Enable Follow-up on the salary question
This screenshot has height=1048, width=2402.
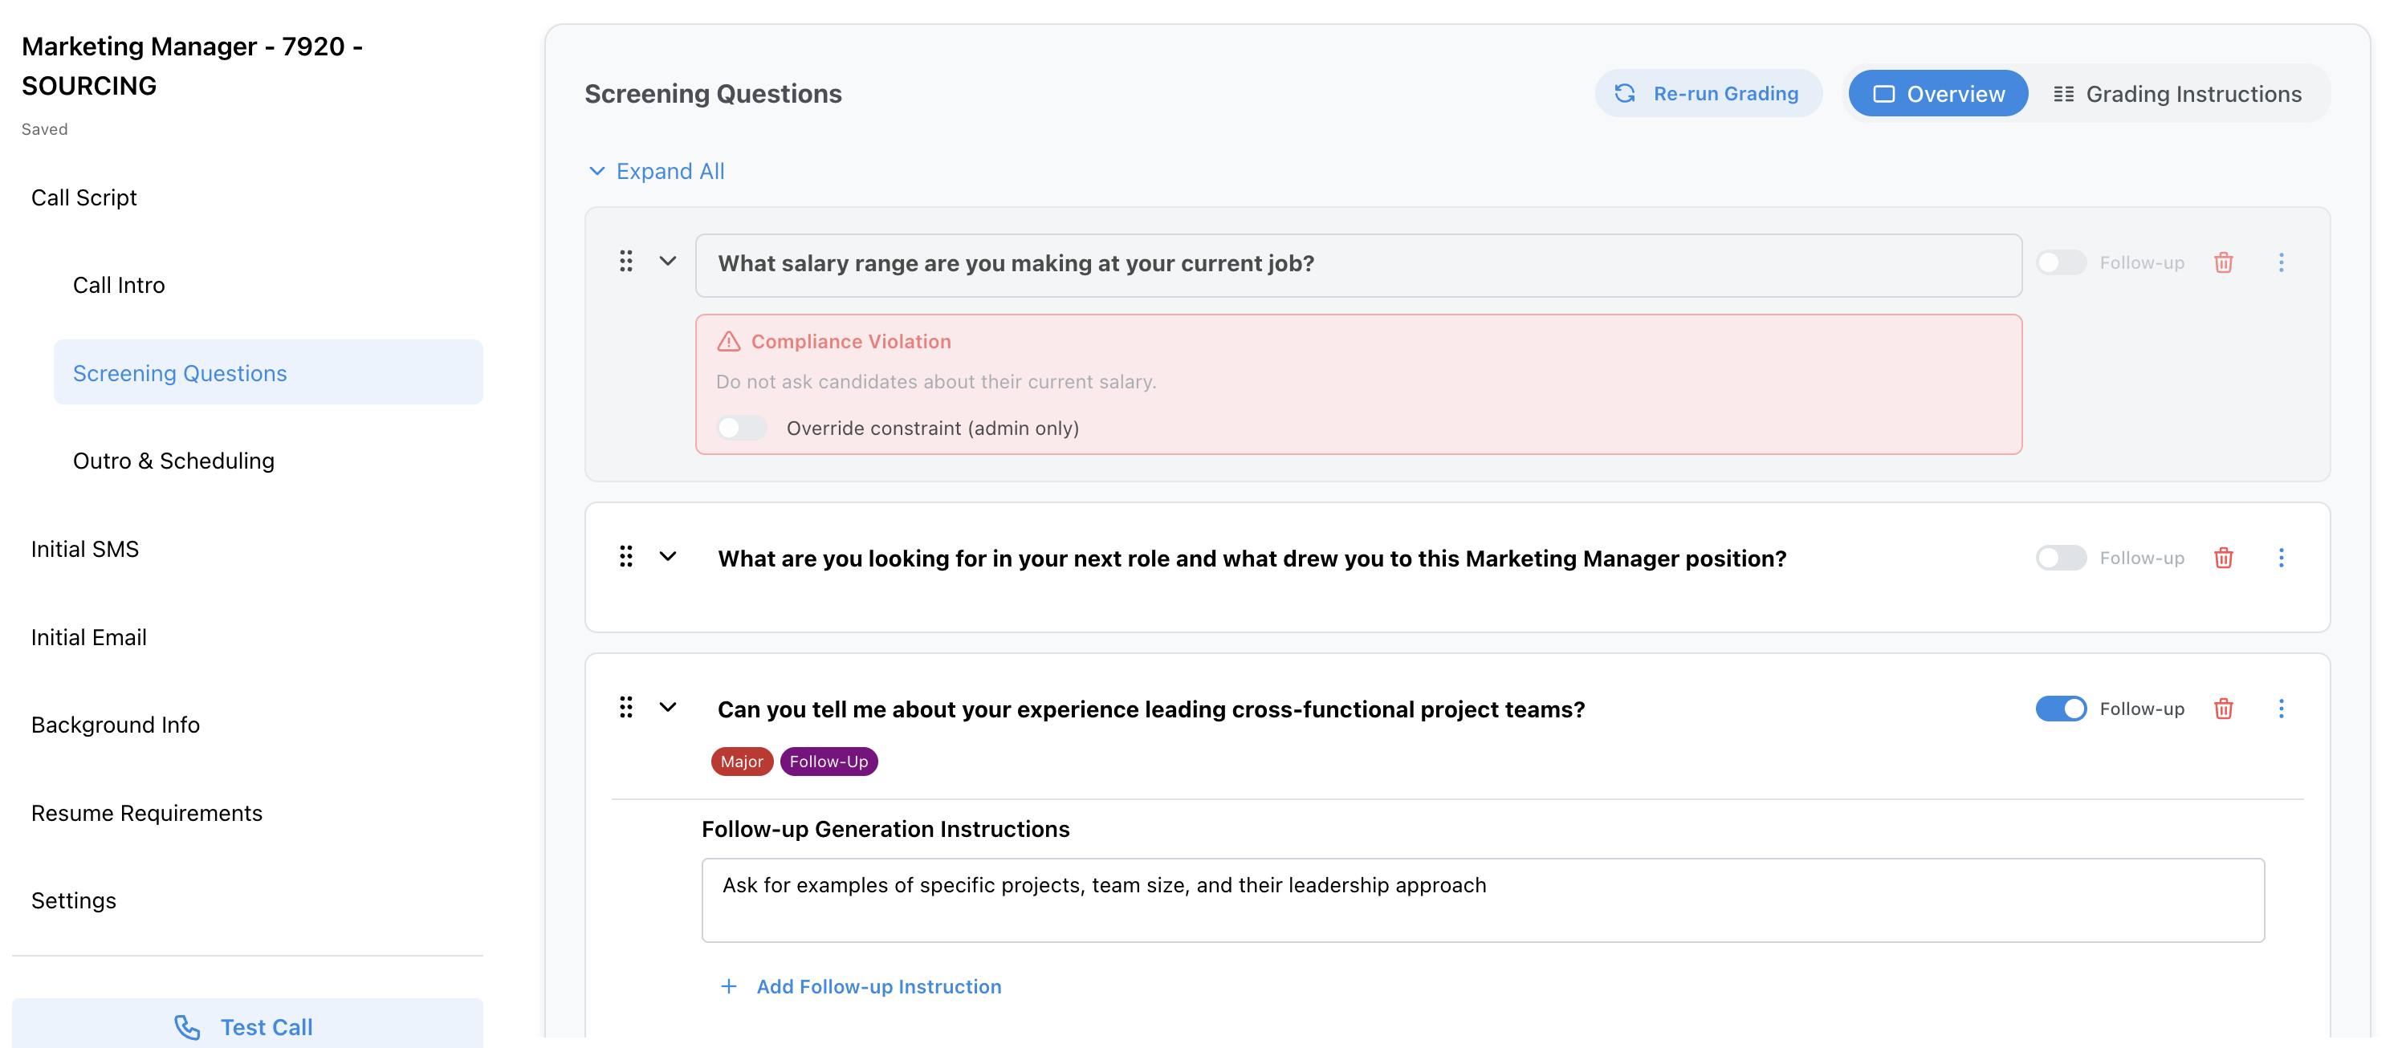click(x=2062, y=263)
